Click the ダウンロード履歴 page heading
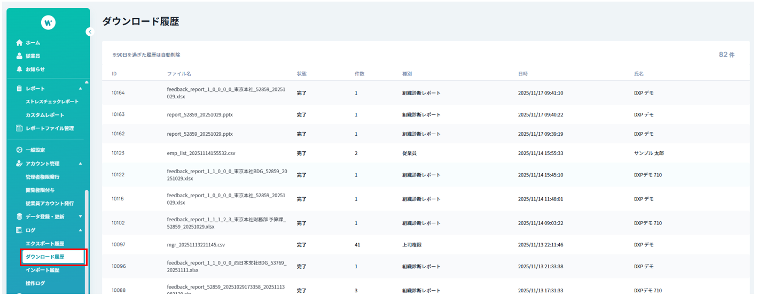The image size is (758, 295). pos(140,21)
